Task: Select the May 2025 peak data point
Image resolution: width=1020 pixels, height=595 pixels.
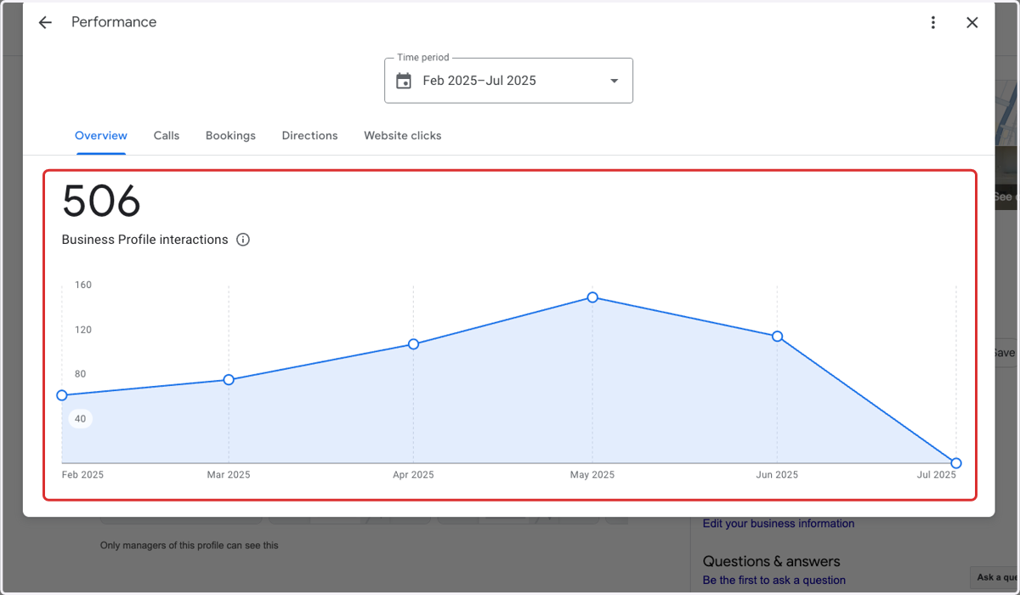Action: click(x=592, y=297)
